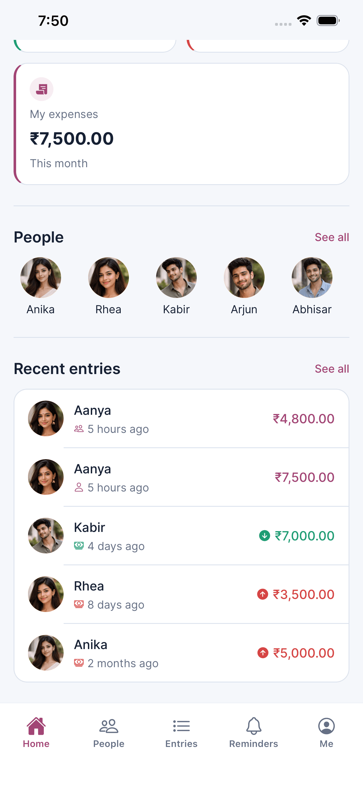Viewport: 363px width, 786px height.
Task: Switch to the People tab
Action: pos(109,732)
